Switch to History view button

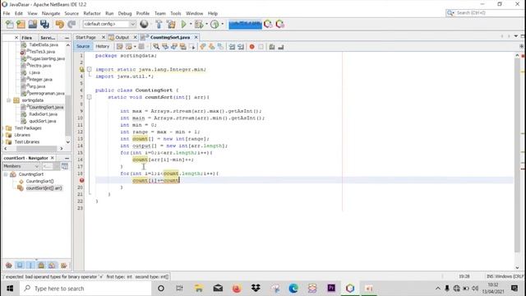[x=102, y=46]
